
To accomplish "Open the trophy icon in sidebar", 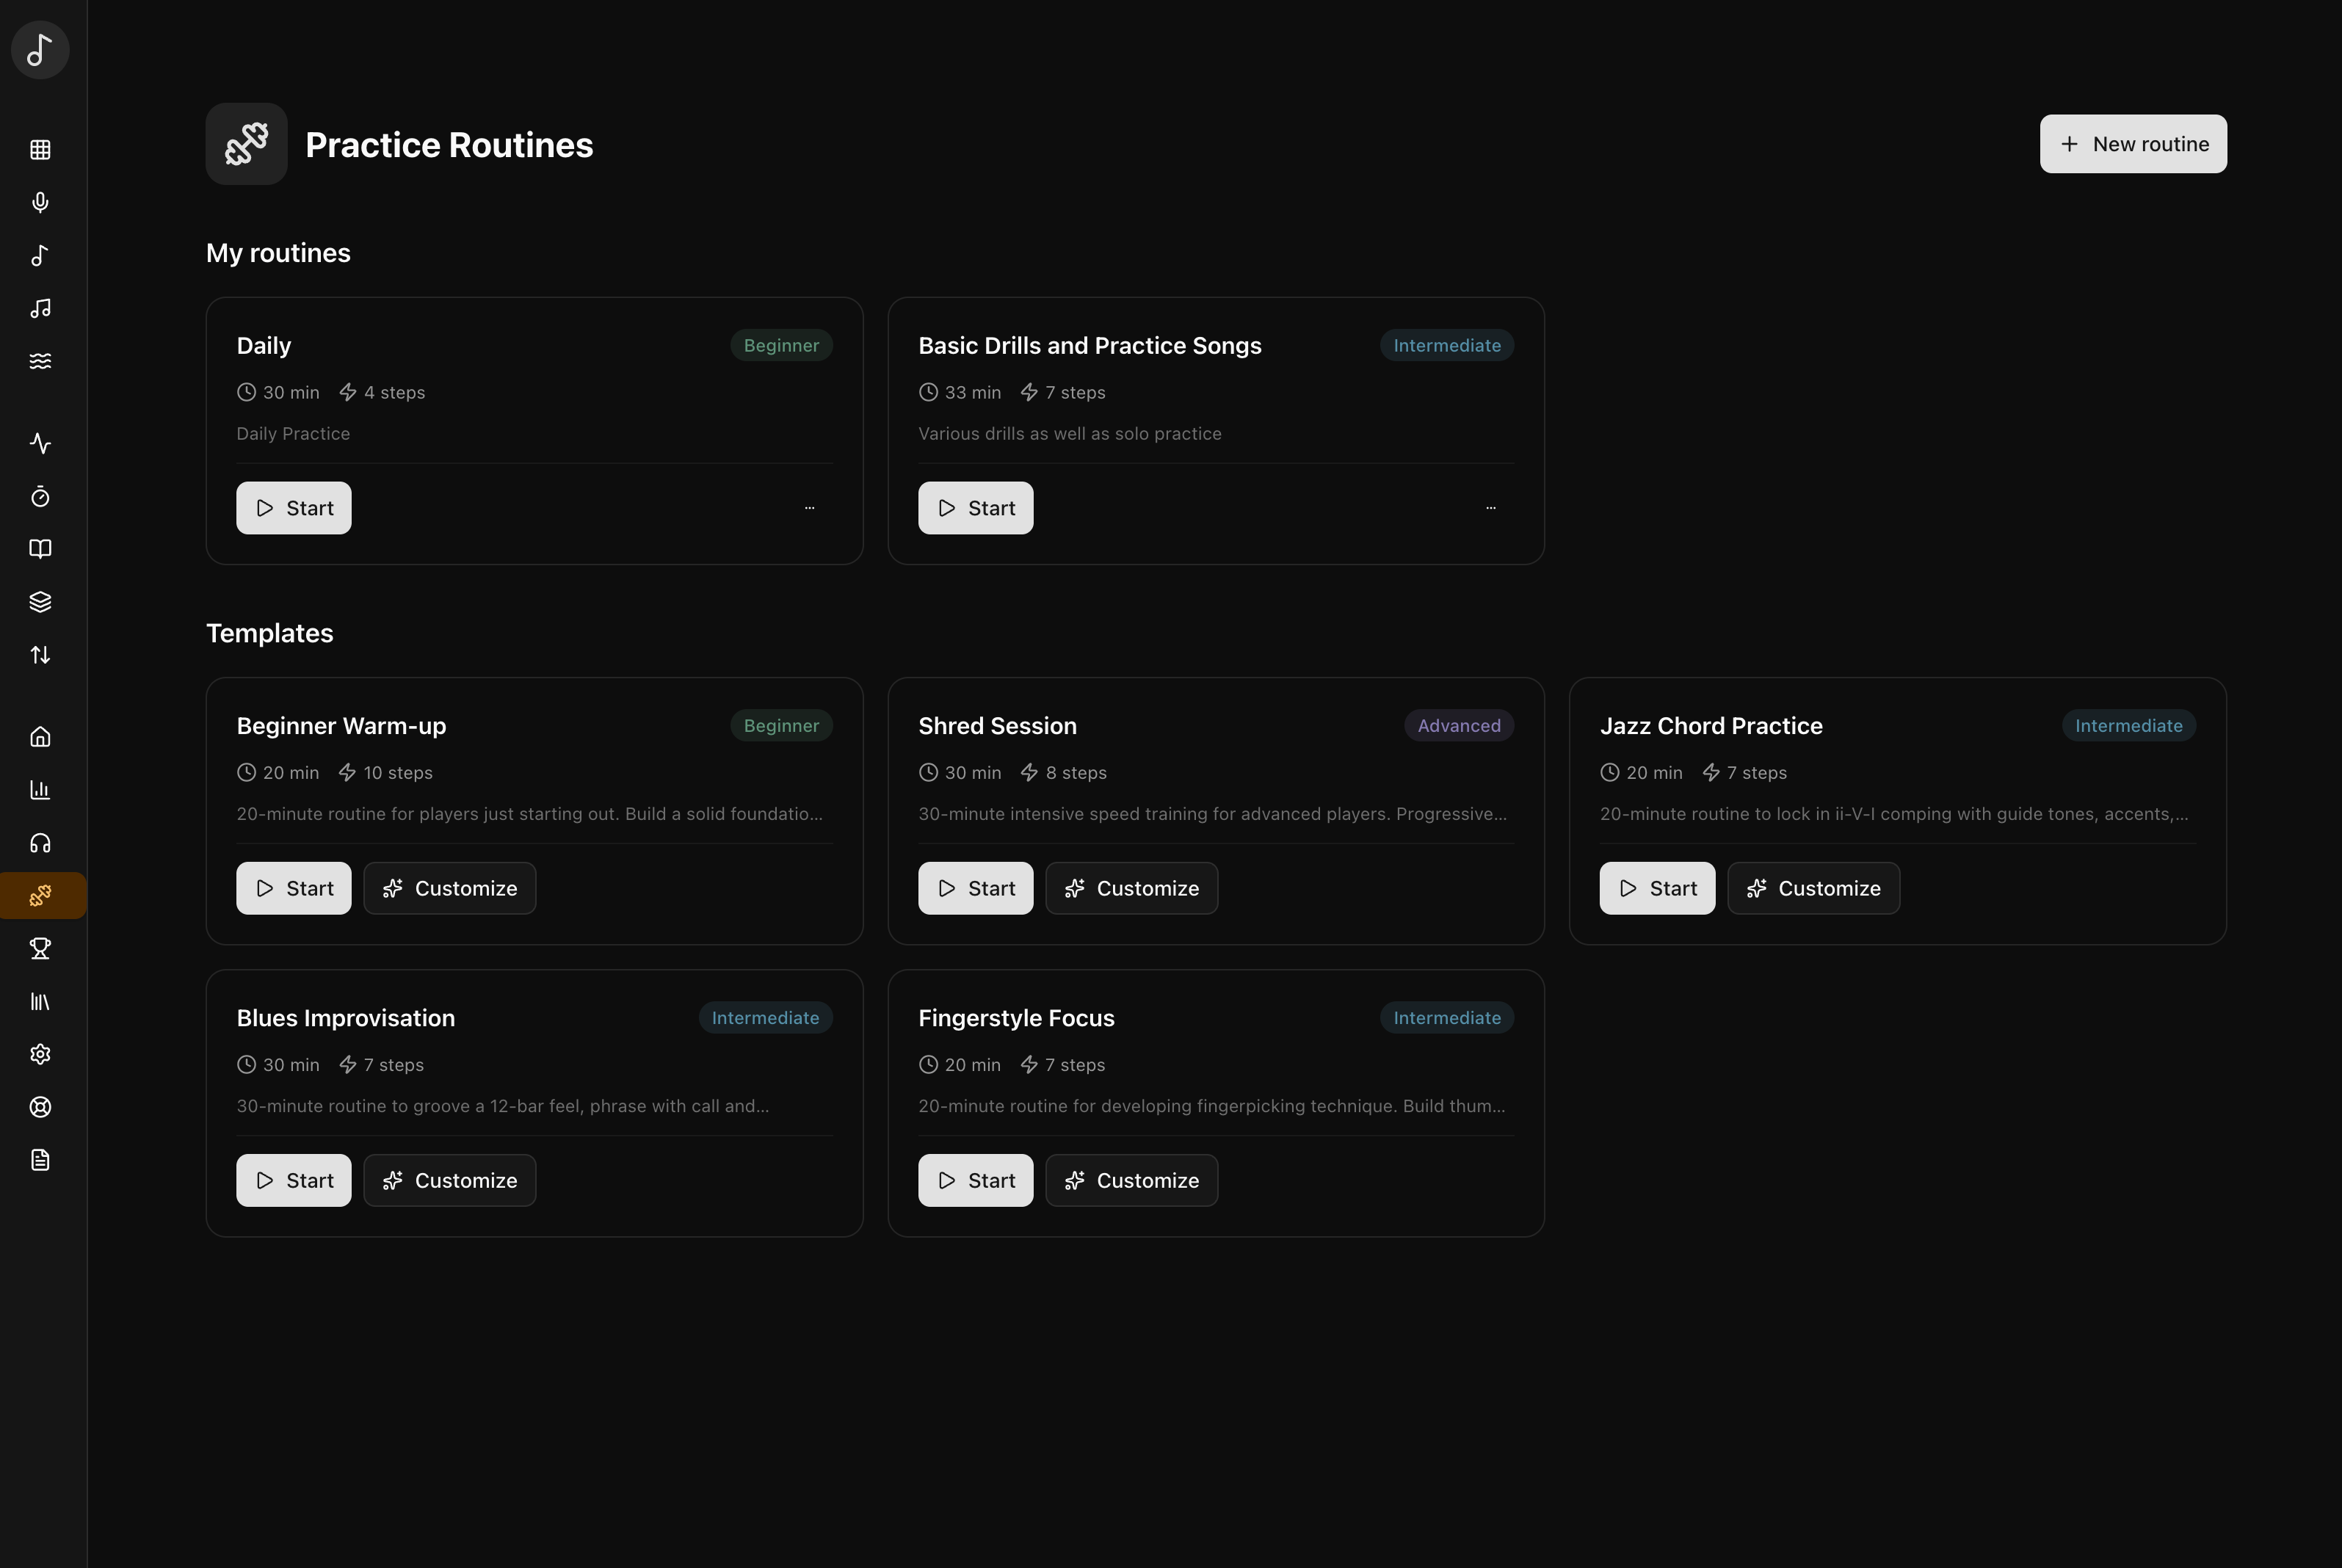I will click(x=40, y=948).
